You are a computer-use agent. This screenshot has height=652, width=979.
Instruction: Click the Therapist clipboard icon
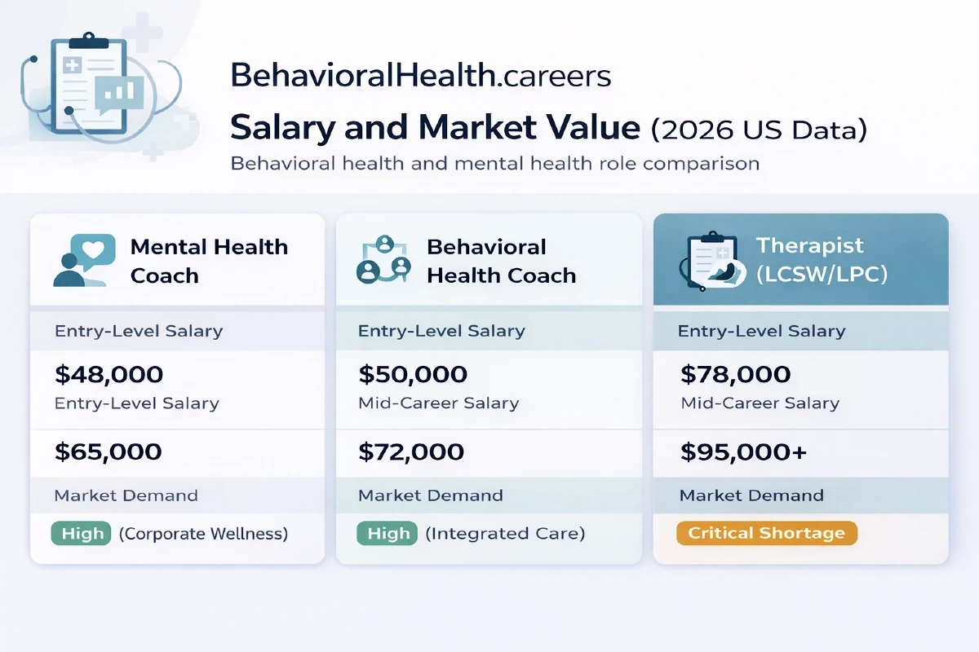point(708,261)
